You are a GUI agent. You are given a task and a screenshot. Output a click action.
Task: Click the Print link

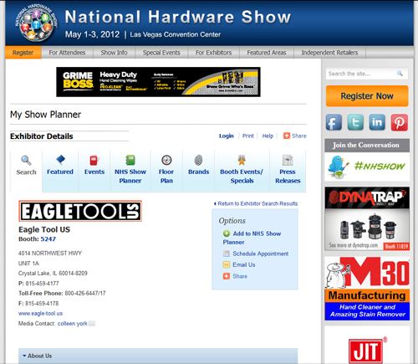[248, 136]
